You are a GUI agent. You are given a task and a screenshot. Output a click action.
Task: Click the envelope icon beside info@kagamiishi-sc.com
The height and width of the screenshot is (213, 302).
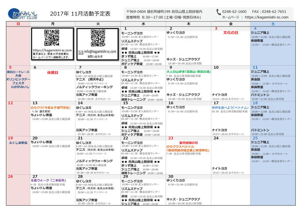click(81, 52)
